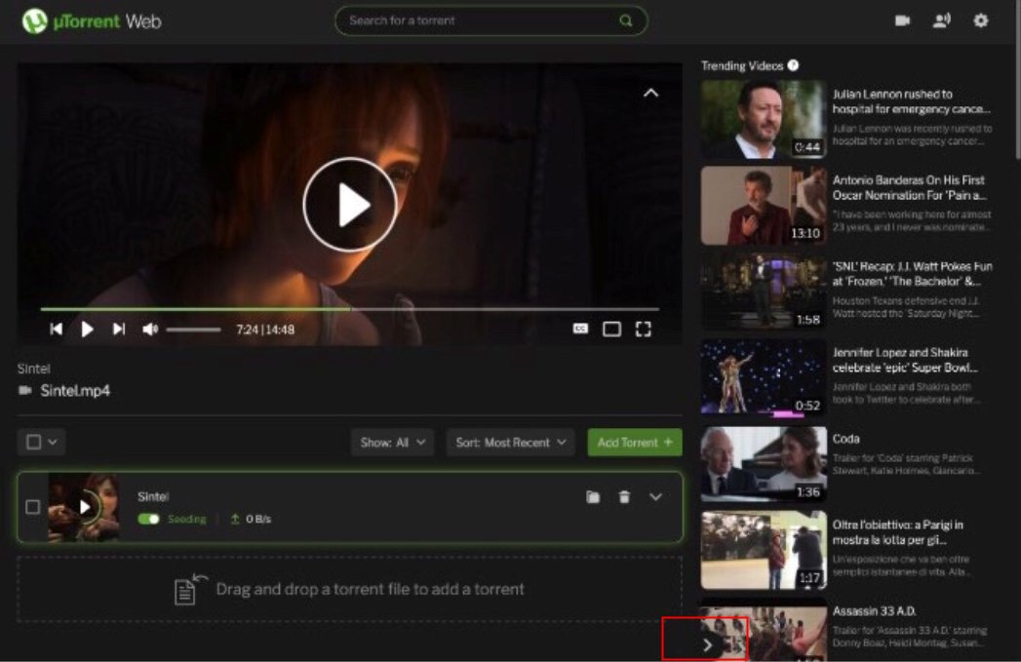Viewport: 1021px width, 662px height.
Task: Click the Seeding status label
Action: [187, 520]
